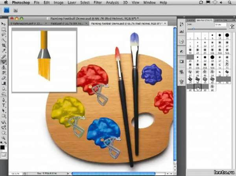
Task: Click the brush size value field
Action: click(x=221, y=24)
